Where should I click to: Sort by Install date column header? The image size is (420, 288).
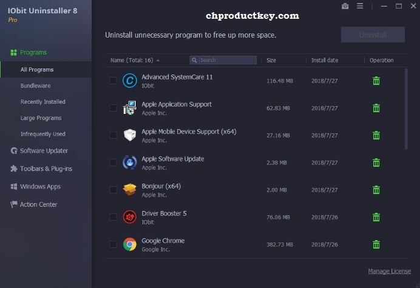tap(325, 60)
